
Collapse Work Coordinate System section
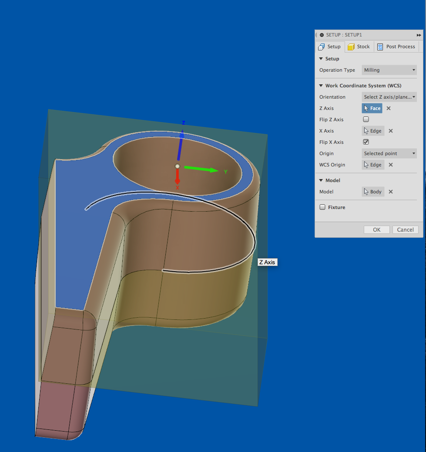(x=321, y=86)
